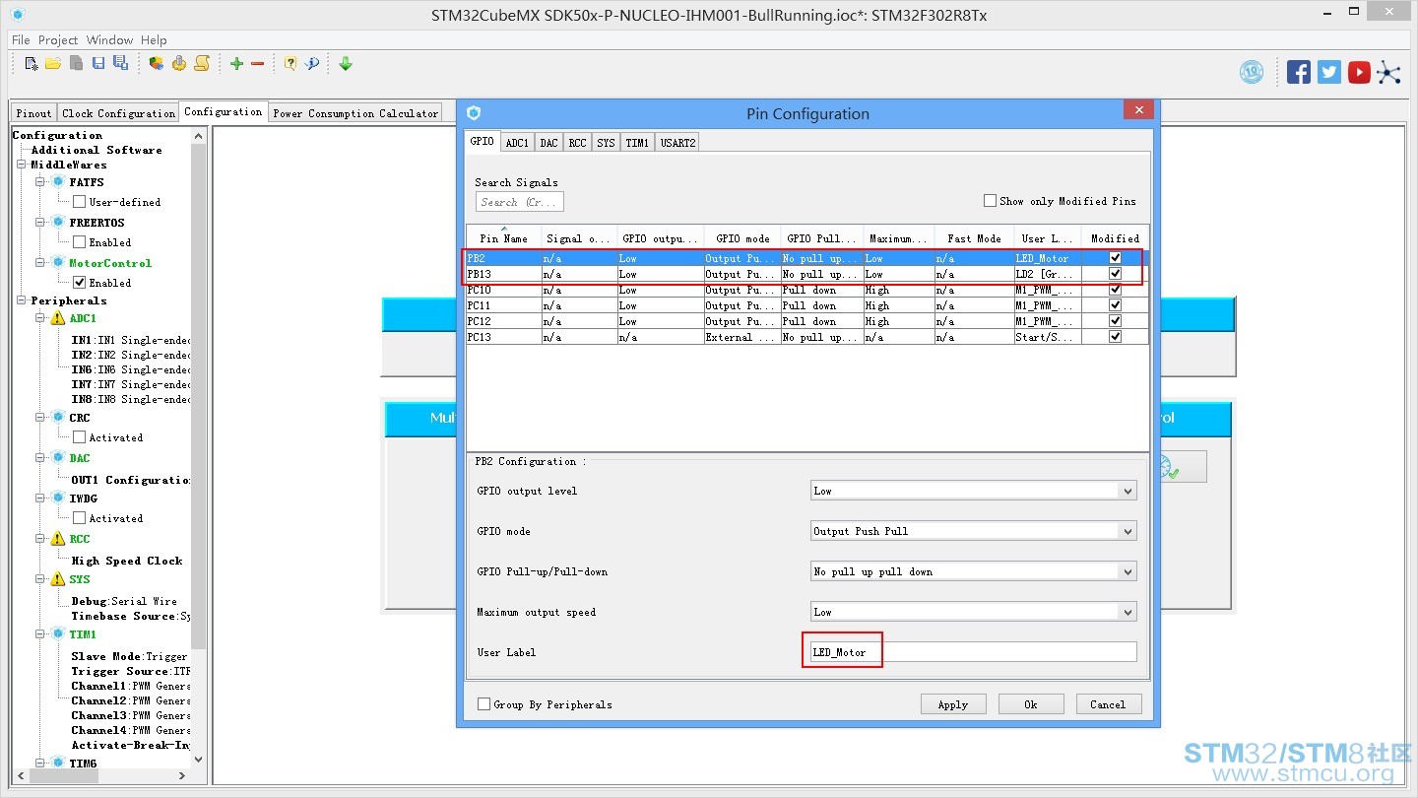This screenshot has height=798, width=1418.
Task: Activate the IWDG checkbox
Action: coord(80,517)
